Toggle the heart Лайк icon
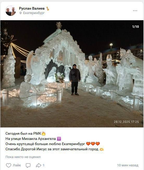Image resolution: width=144 pixels, height=170 pixels. pos(9,165)
